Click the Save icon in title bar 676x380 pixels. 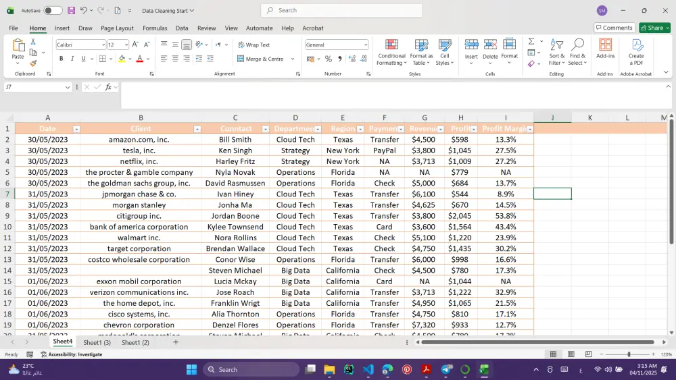(72, 10)
